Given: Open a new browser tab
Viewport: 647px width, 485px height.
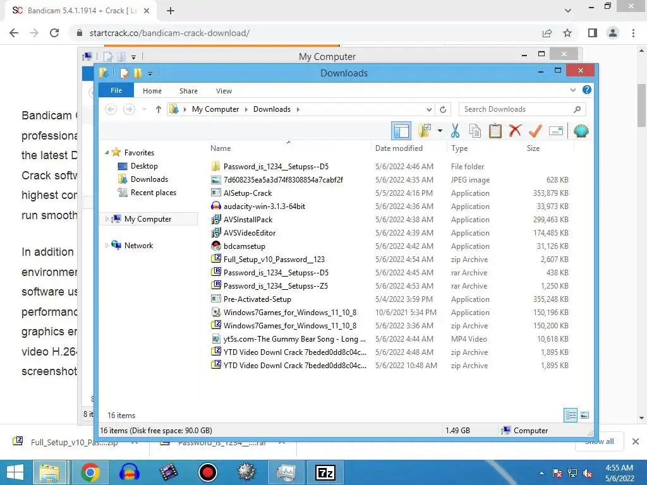Looking at the screenshot, I should coord(171,11).
